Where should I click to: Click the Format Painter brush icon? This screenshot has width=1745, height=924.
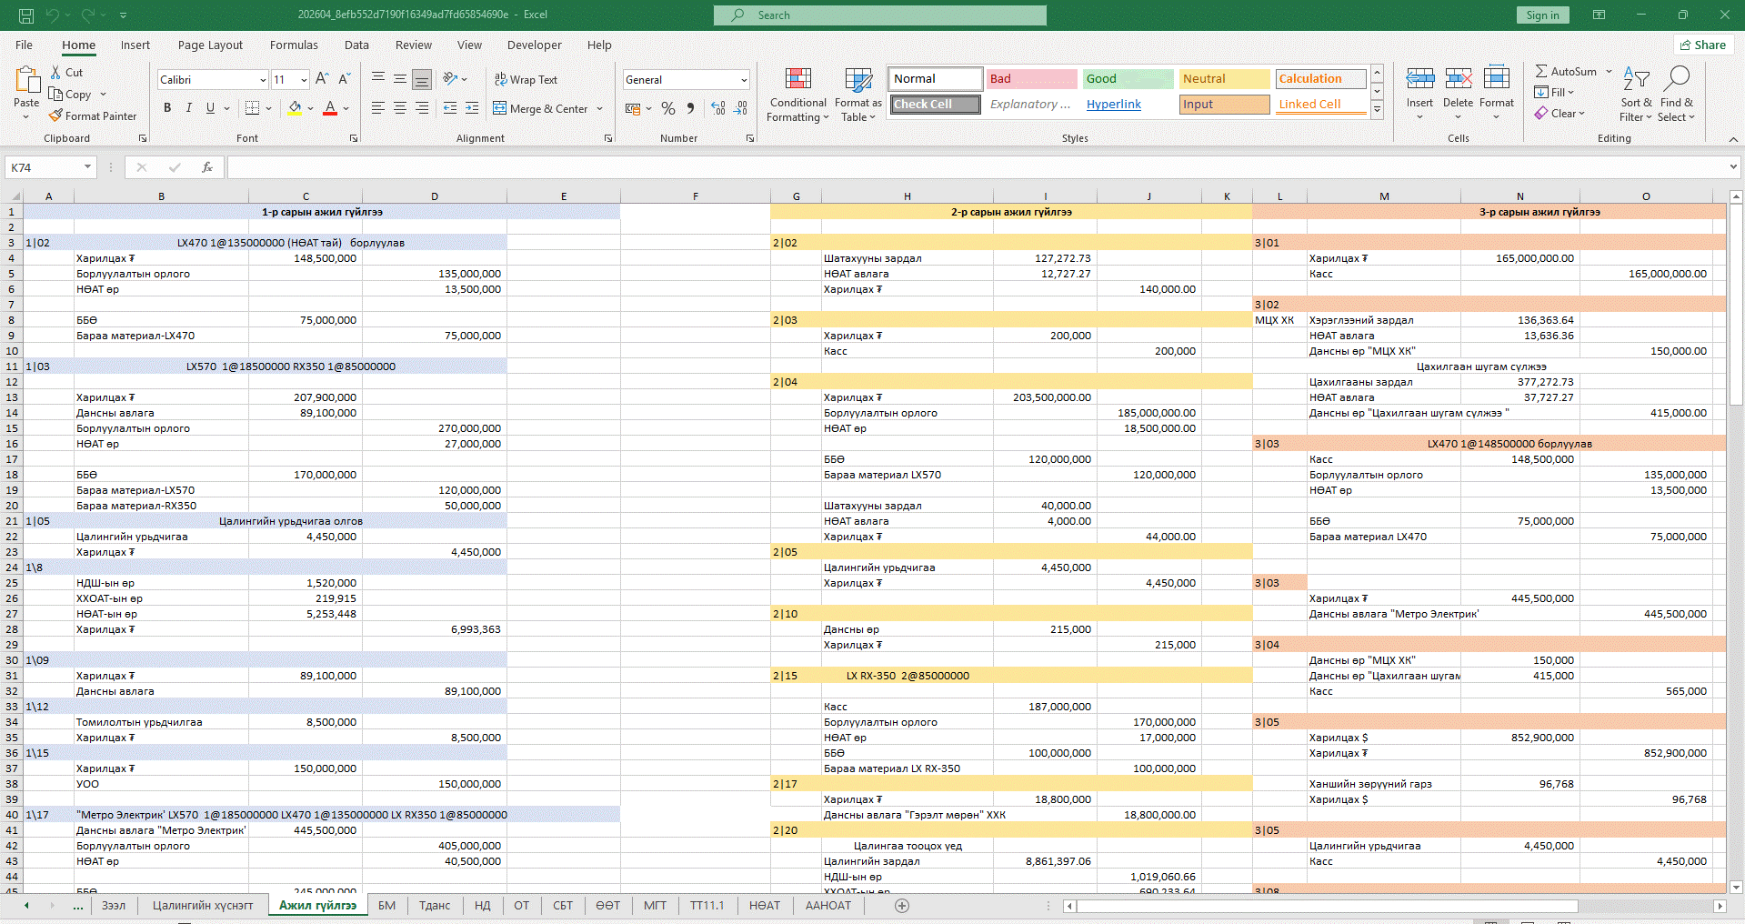[x=56, y=116]
